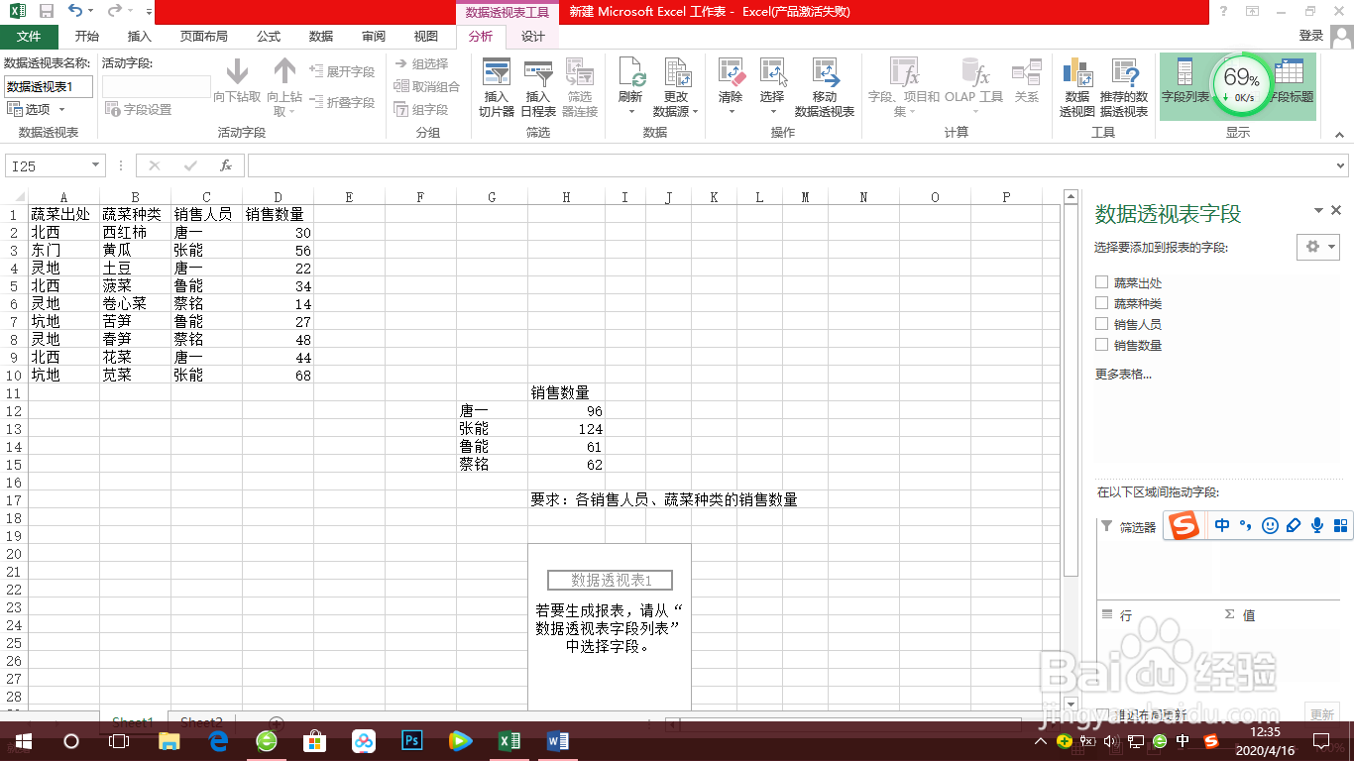Switch to the 设计 ribbon tab
The image size is (1354, 761).
click(x=532, y=36)
